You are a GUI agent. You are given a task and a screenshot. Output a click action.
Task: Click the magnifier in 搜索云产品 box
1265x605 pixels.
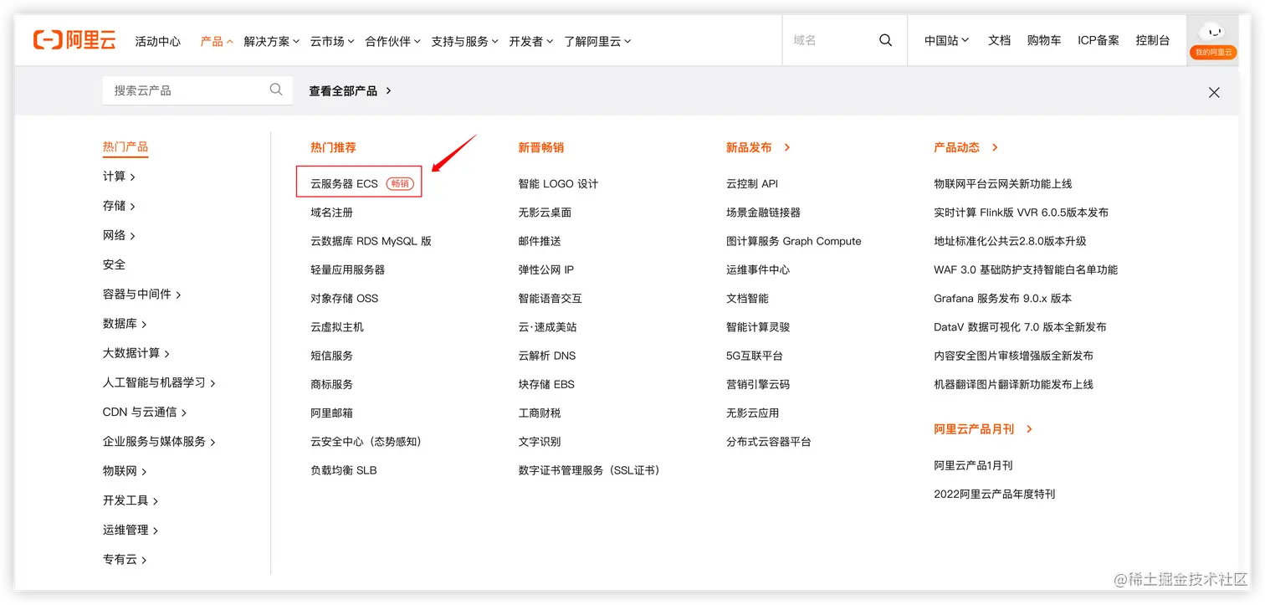pyautogui.click(x=276, y=90)
